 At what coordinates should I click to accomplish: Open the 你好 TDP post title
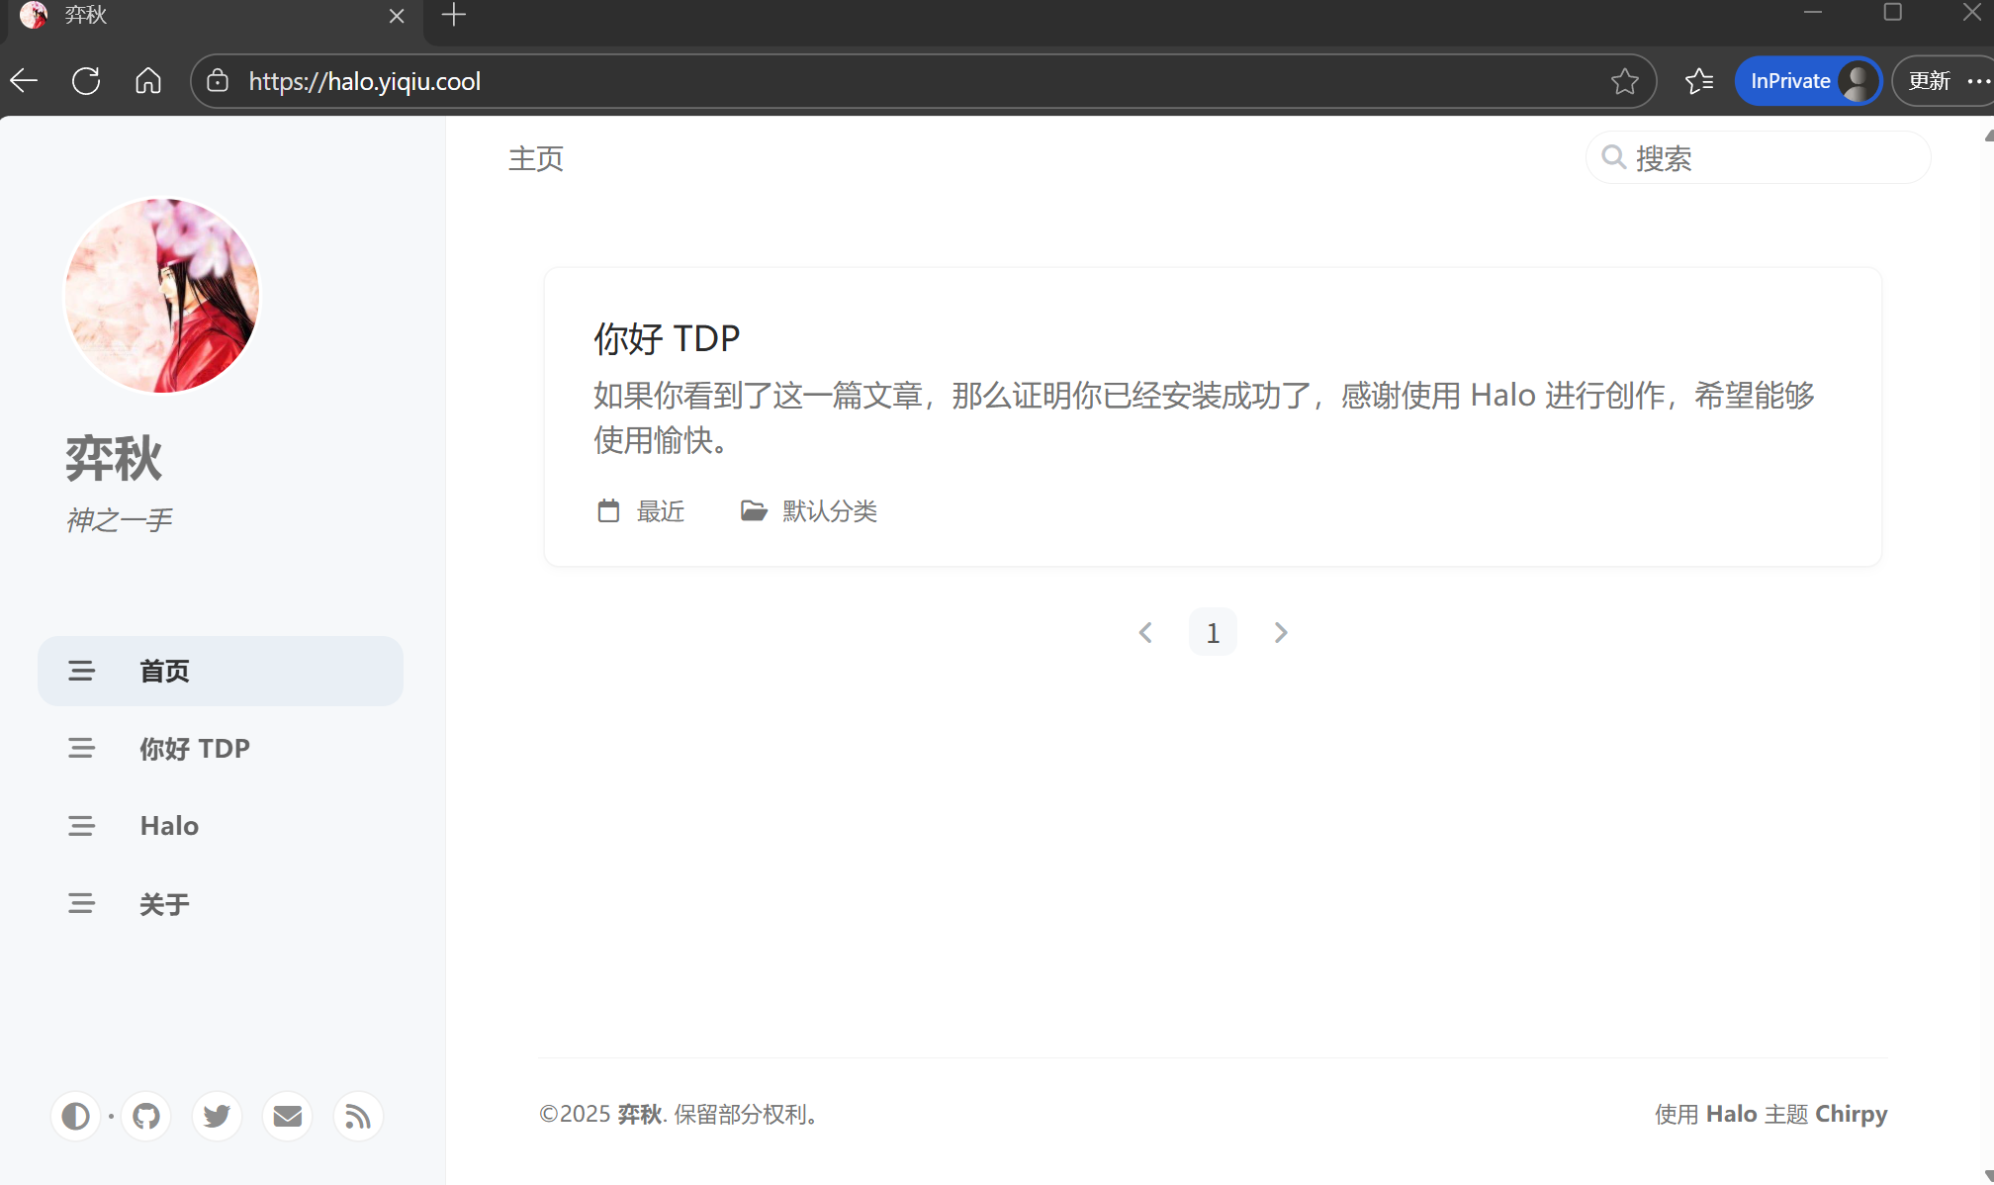tap(667, 338)
